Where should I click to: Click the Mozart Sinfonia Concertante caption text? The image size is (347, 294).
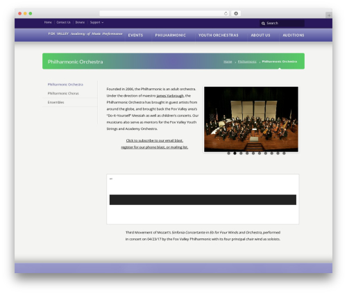pos(203,236)
